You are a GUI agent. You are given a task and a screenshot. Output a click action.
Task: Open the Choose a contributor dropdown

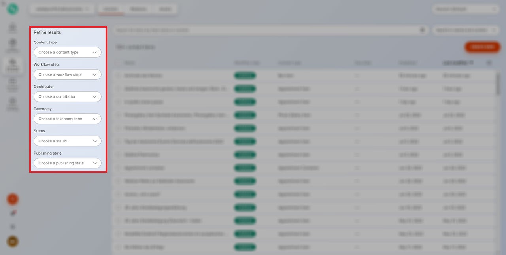coord(67,96)
